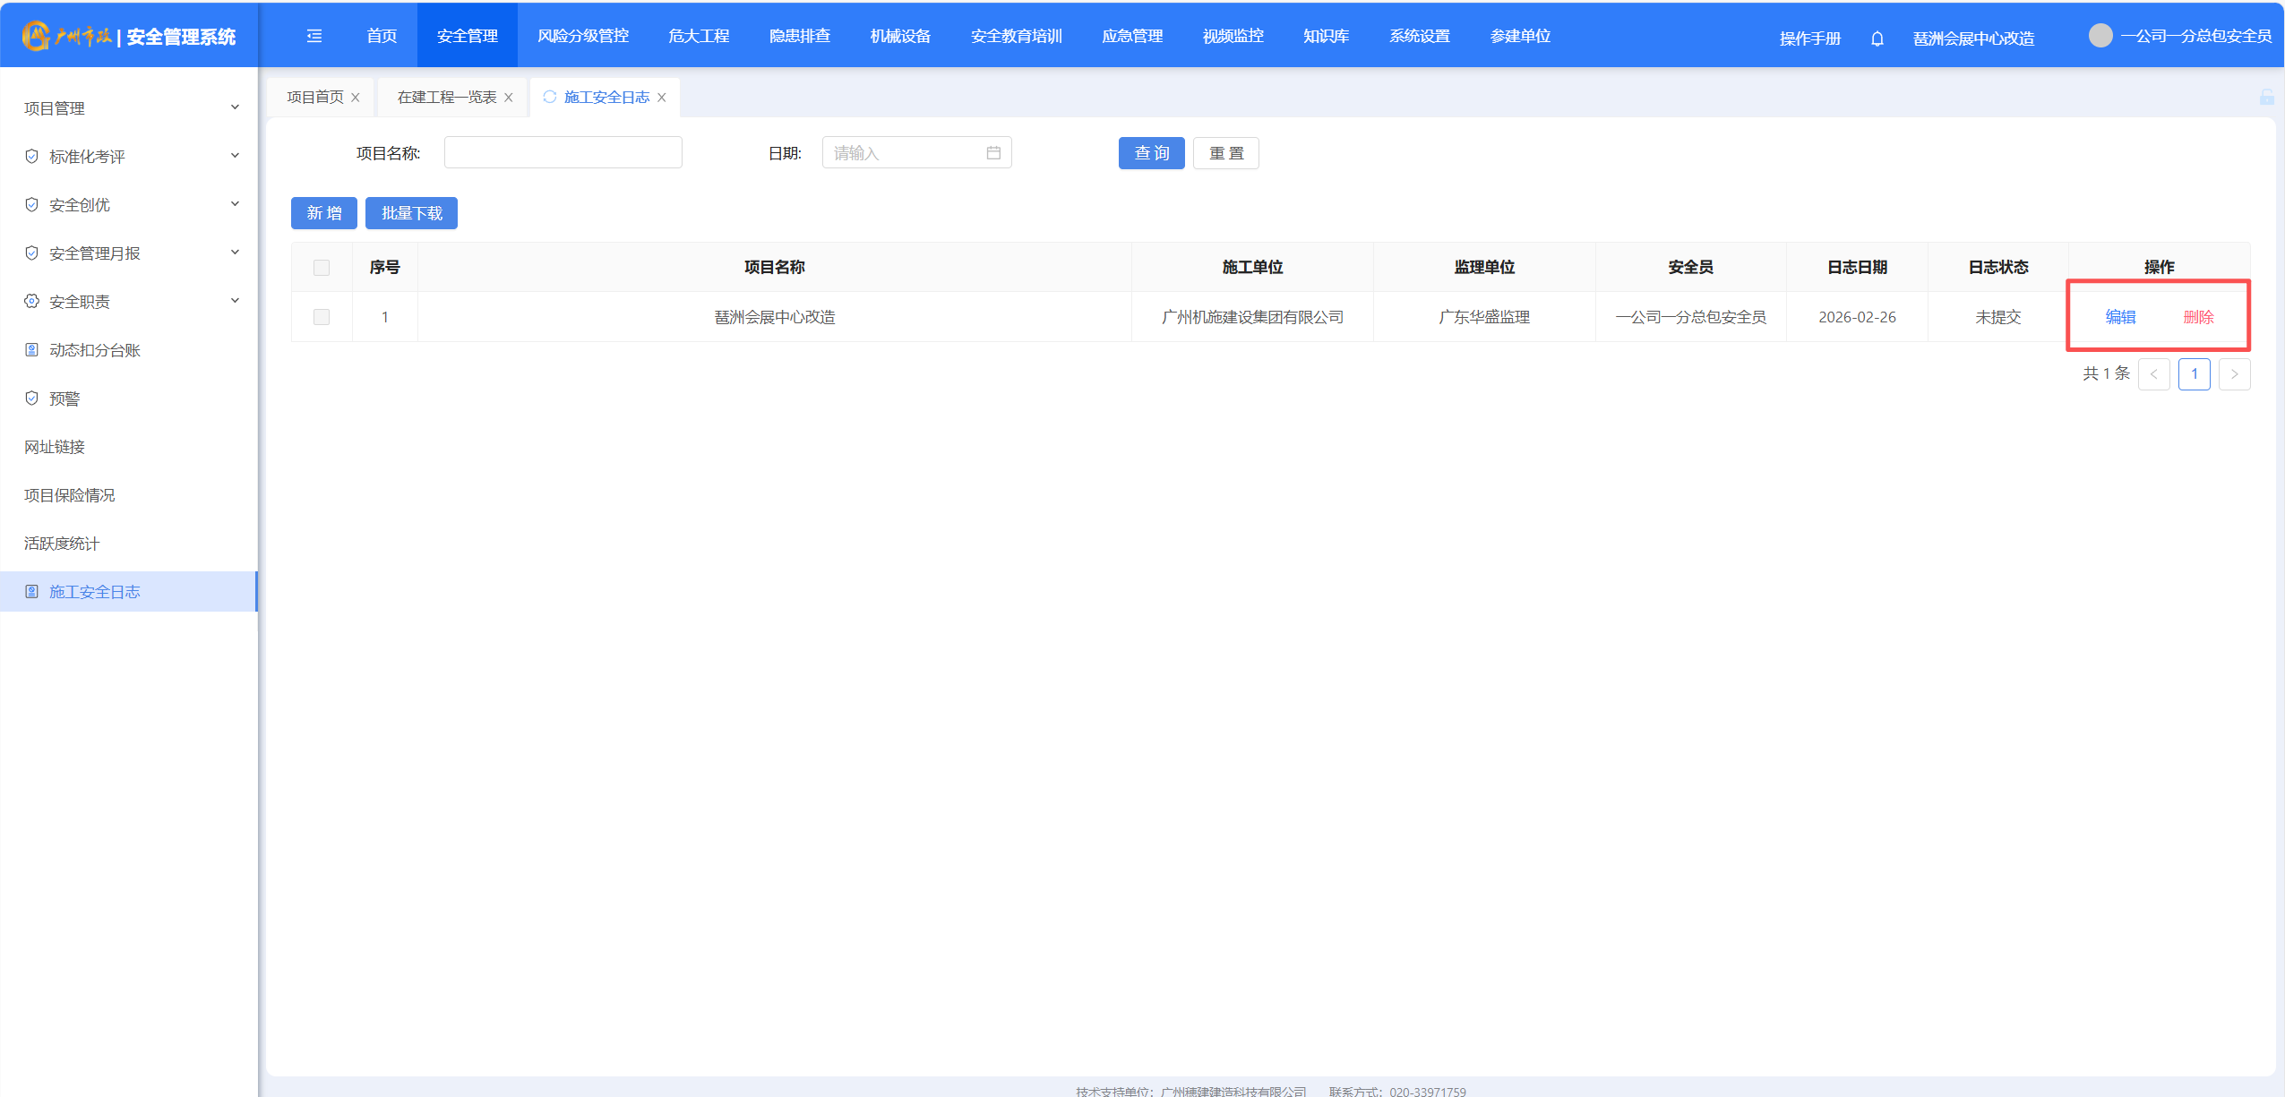Click the sidebar collapse menu icon
Image resolution: width=2285 pixels, height=1097 pixels.
314,36
